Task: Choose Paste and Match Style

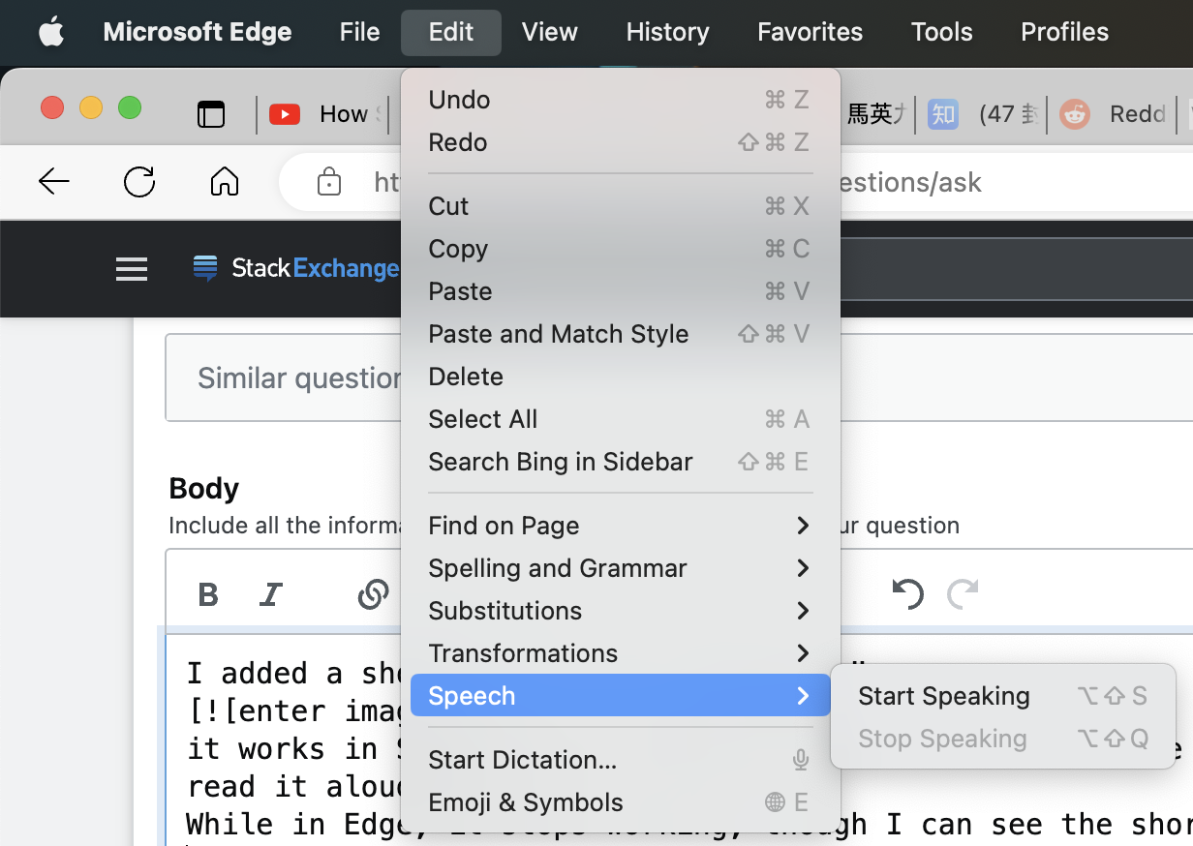Action: click(621, 334)
